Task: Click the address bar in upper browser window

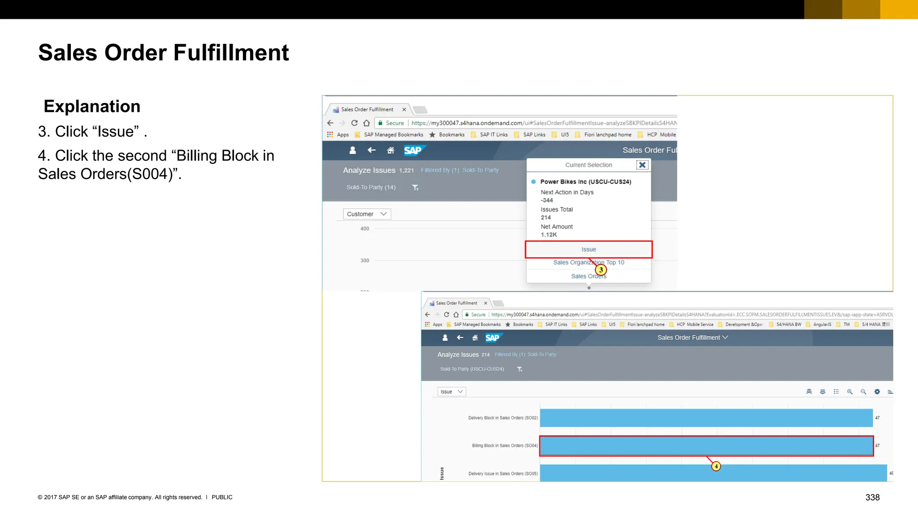Action: pos(525,123)
